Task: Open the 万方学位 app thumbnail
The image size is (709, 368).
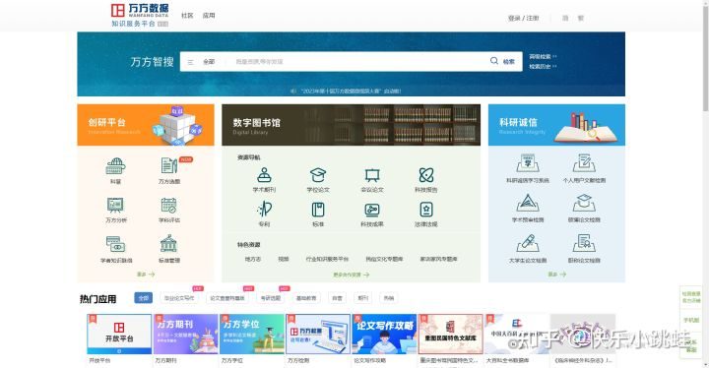Action: click(252, 335)
